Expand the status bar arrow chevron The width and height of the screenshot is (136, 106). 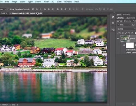click(x=17, y=105)
